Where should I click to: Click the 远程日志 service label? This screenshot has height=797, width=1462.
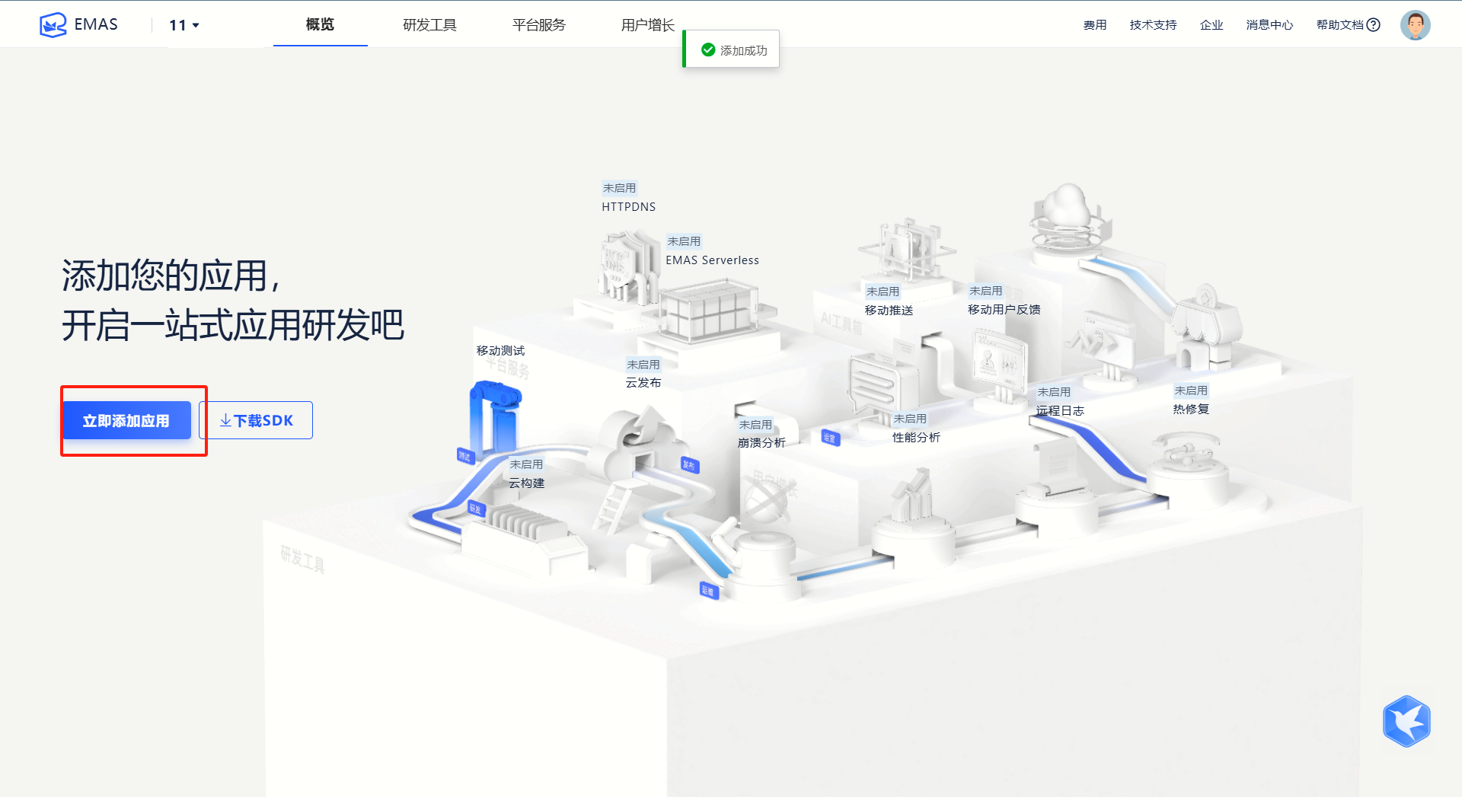point(1060,411)
